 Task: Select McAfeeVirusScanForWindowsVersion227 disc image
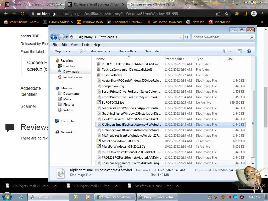pyautogui.click(x=131, y=136)
